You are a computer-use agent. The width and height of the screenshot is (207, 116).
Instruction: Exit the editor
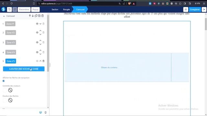coord(204,9)
